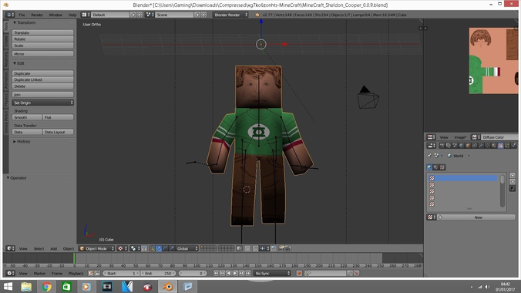The width and height of the screenshot is (521, 293).
Task: Open the timeline Playback menu
Action: pos(76,274)
